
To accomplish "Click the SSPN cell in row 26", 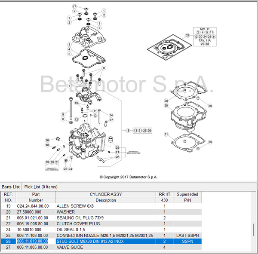I will [x=187, y=242].
